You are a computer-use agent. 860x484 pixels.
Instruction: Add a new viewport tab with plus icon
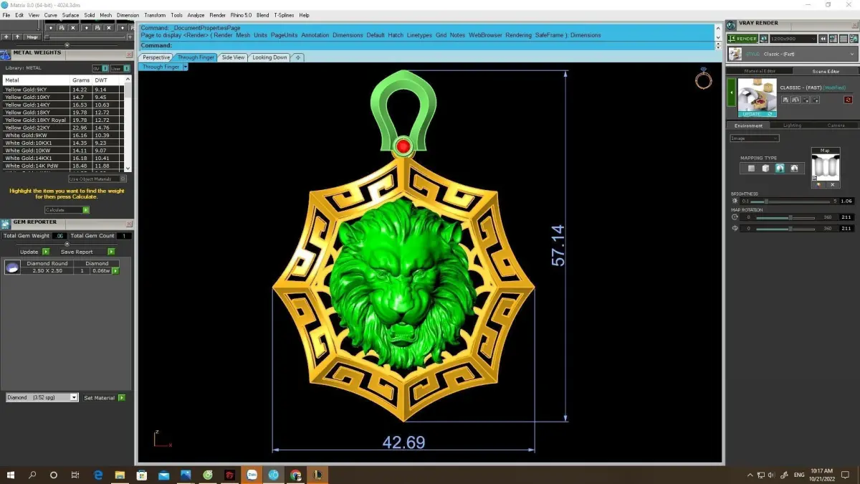pos(298,57)
